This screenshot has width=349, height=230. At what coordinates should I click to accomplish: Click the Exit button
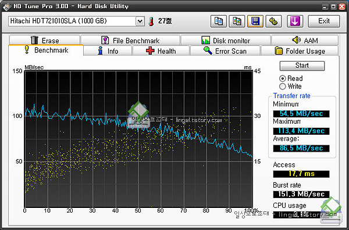click(324, 21)
